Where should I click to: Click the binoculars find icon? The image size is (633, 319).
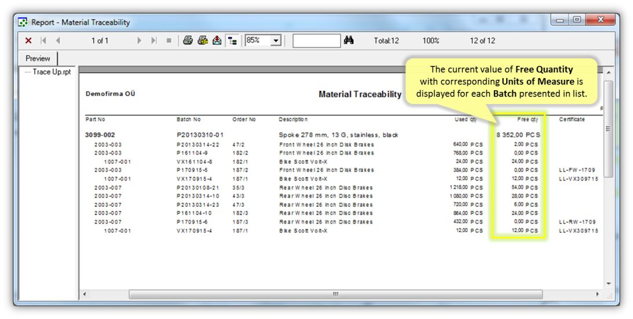(x=349, y=40)
